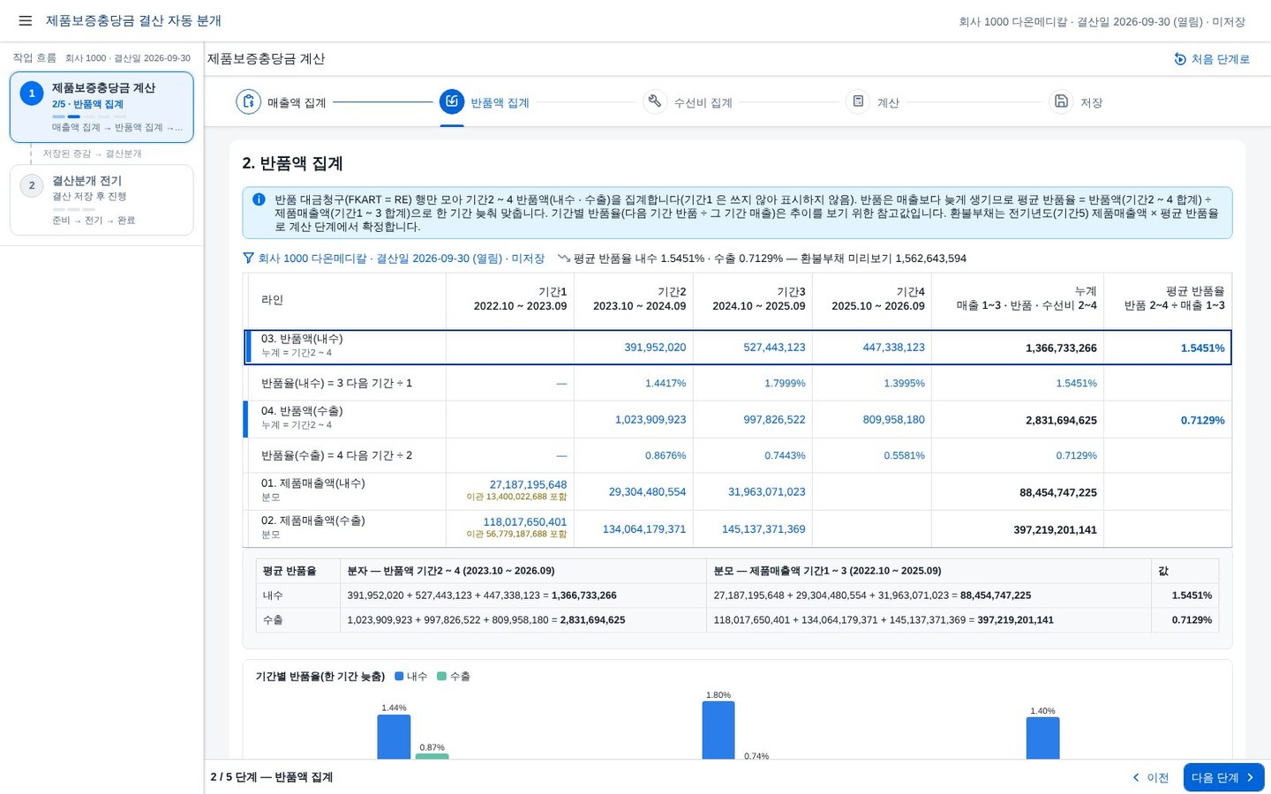This screenshot has width=1271, height=794.
Task: Select the 04. 반품액(수출) row label
Action: (302, 411)
